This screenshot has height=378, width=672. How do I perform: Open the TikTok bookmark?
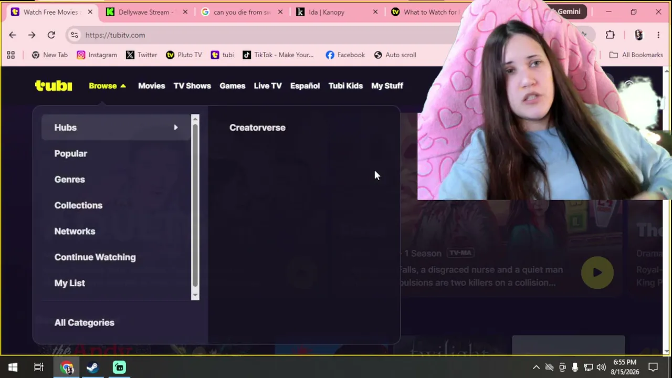pos(278,55)
